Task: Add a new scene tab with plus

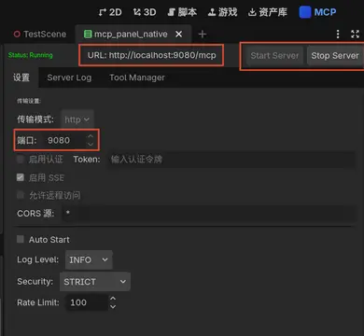Action: click(203, 34)
